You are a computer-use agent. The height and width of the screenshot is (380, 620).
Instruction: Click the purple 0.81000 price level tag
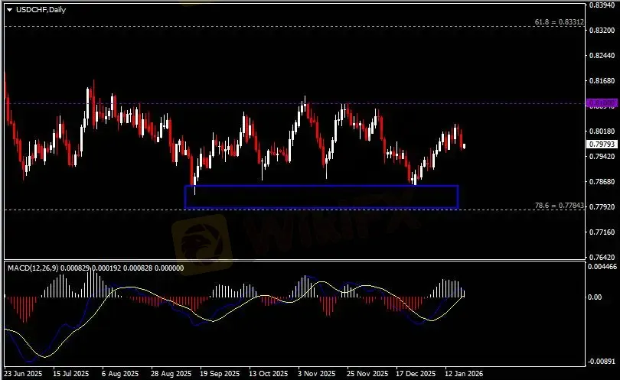pos(602,103)
